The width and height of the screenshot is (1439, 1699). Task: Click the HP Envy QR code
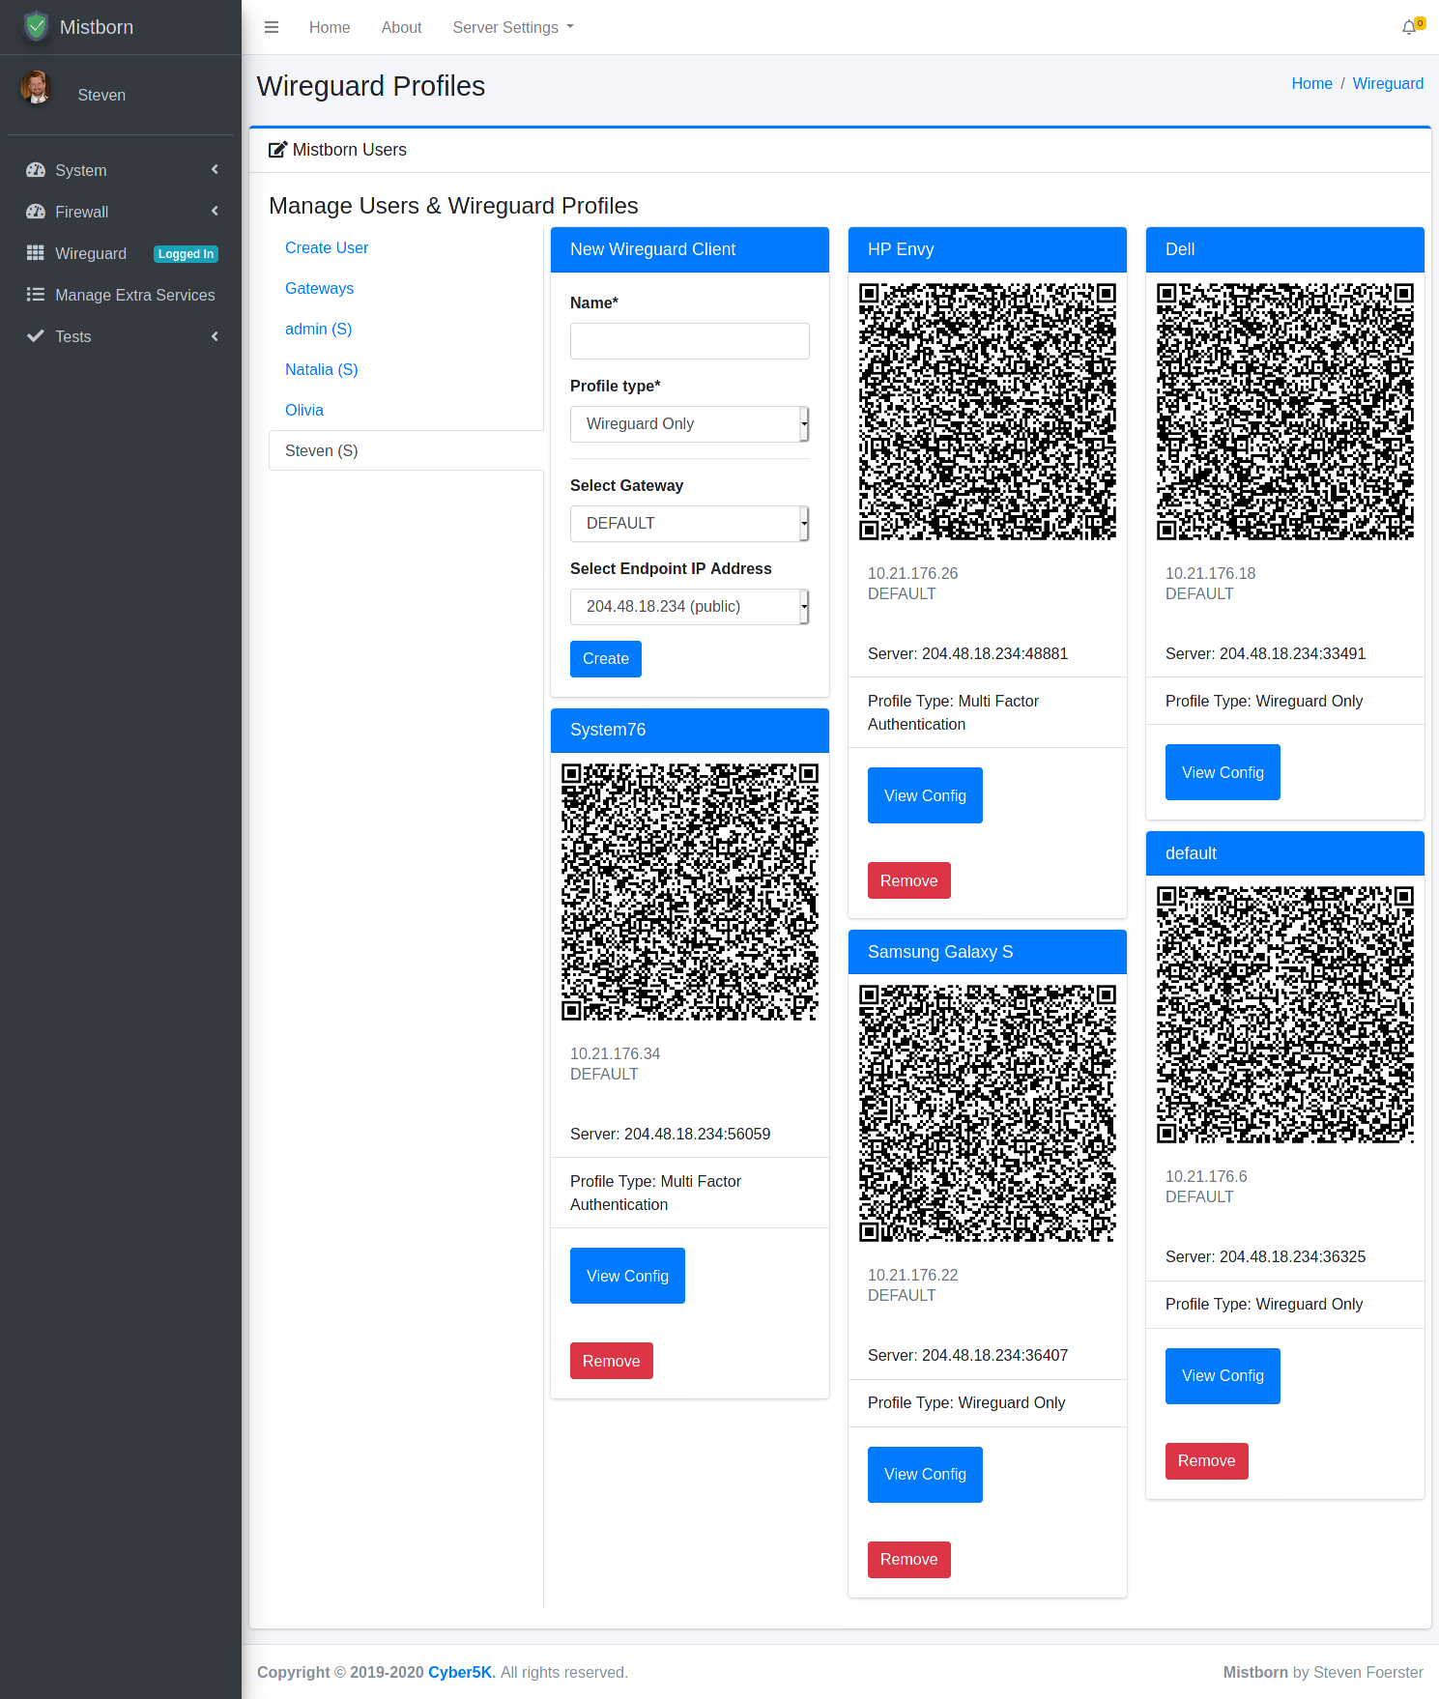coord(988,412)
